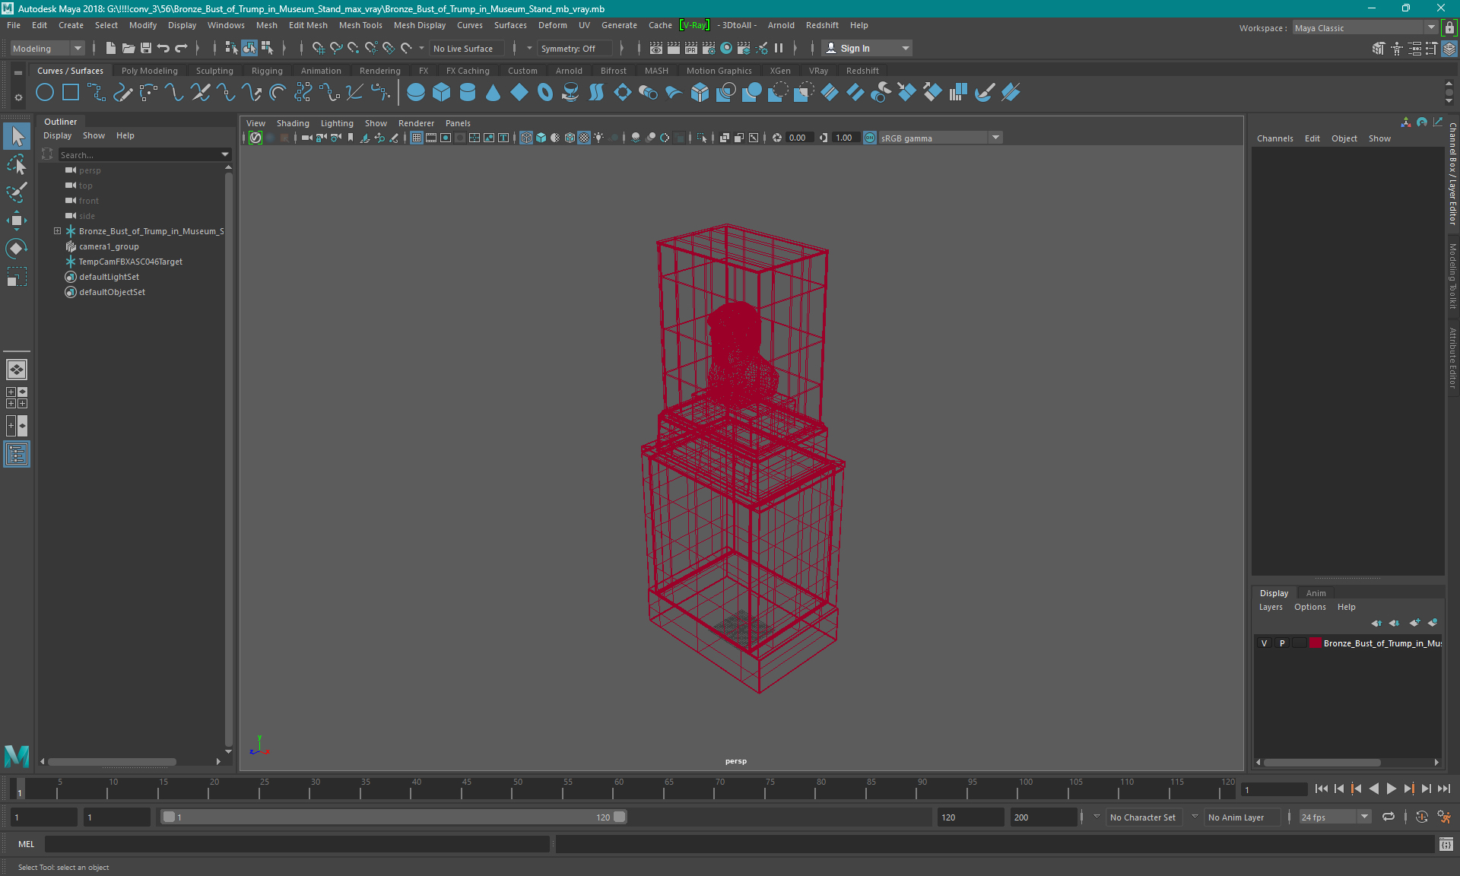The height and width of the screenshot is (876, 1460).
Task: Click the Redo arrow icon
Action: (x=181, y=48)
